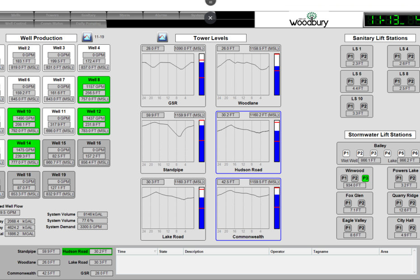This screenshot has width=420, height=280.
Task: Sort alarms by Time column header
Action: click(x=136, y=252)
